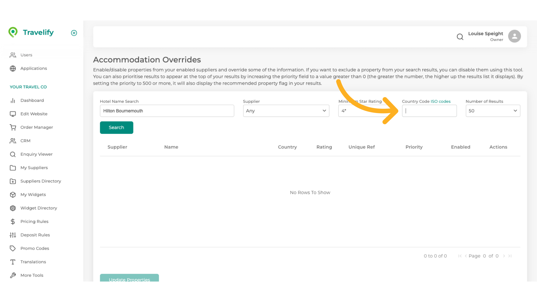Go to Dashboard in sidebar
This screenshot has width=537, height=302.
(x=32, y=100)
